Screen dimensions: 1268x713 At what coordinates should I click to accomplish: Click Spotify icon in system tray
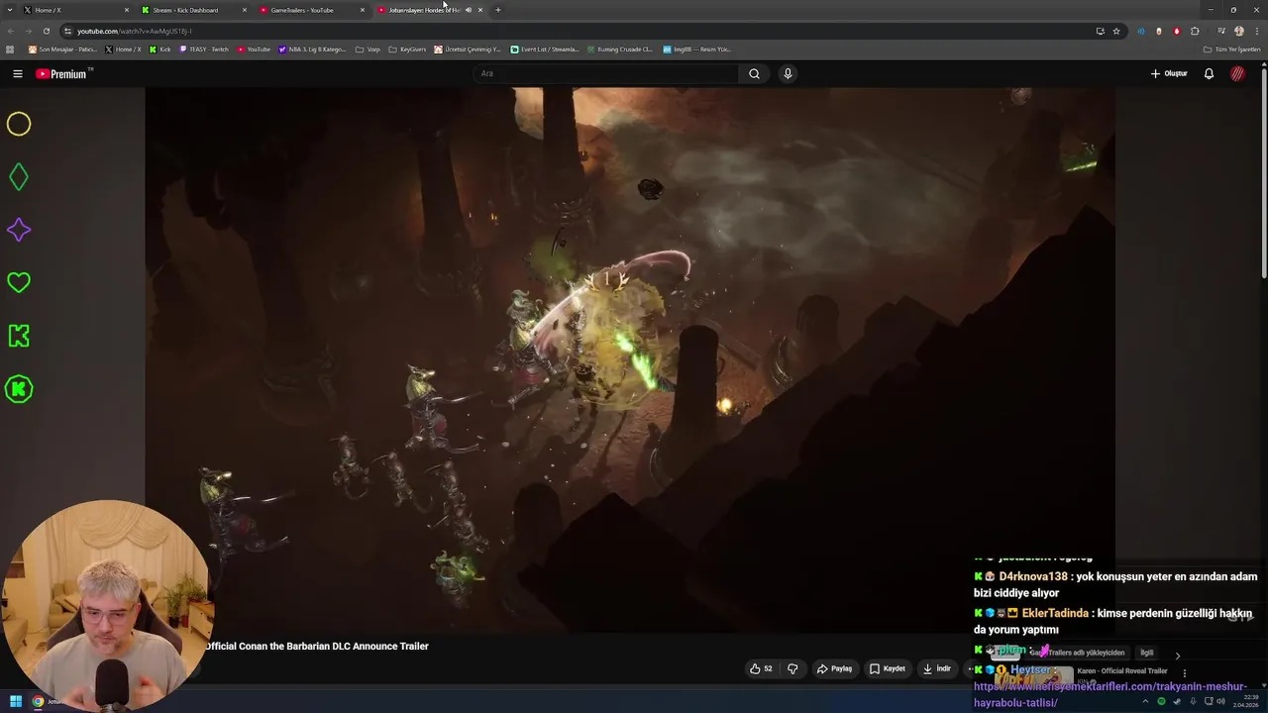1161,701
